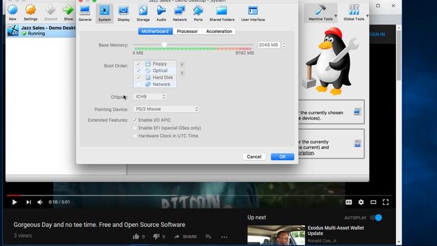The image size is (437, 246).
Task: Toggle Optical boot order checkbox
Action: click(x=138, y=70)
